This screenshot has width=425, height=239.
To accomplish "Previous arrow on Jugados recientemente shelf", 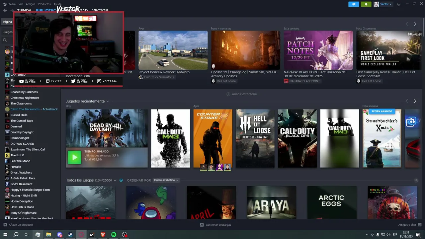I will (x=407, y=101).
